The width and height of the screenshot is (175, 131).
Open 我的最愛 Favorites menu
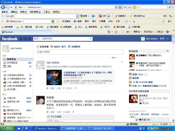(35, 12)
